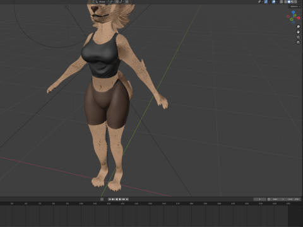This screenshot has width=303, height=227.
Task: Click the current frame number field
Action: 260,199
